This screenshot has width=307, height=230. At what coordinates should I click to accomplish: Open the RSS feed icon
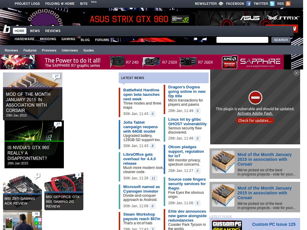[x=288, y=4]
